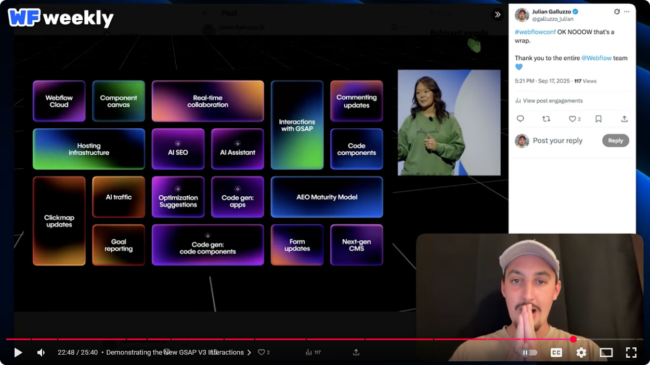Open the tweet's three-dot more menu
Image resolution: width=650 pixels, height=365 pixels.
[x=627, y=11]
